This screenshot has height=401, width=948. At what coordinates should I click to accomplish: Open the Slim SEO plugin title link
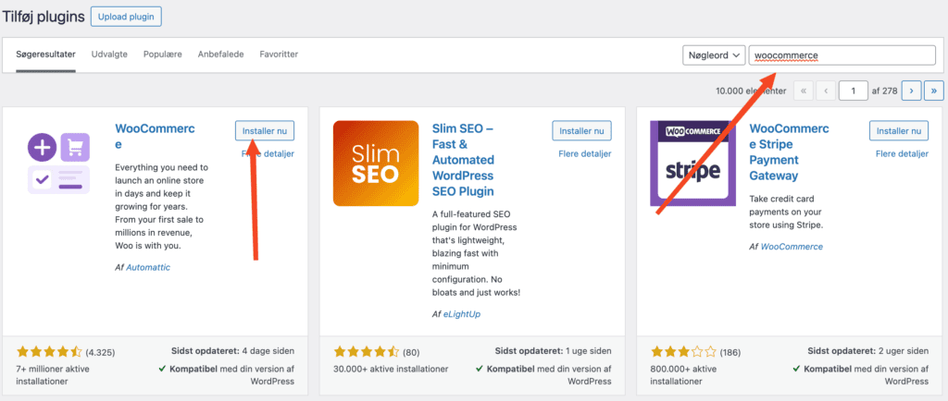463,160
